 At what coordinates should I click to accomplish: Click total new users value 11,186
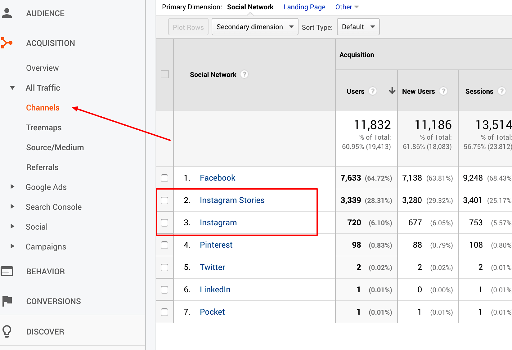click(x=433, y=125)
